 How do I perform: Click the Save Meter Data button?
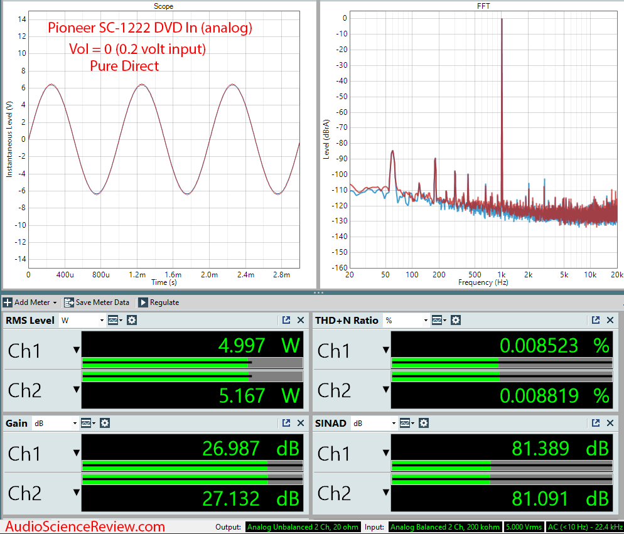[x=97, y=302]
